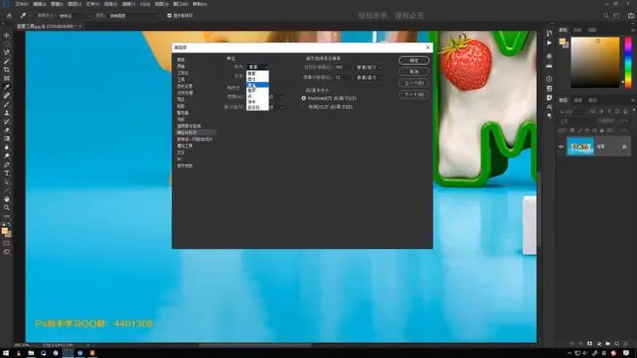Select the Crop tool
637x358 pixels.
(7, 69)
